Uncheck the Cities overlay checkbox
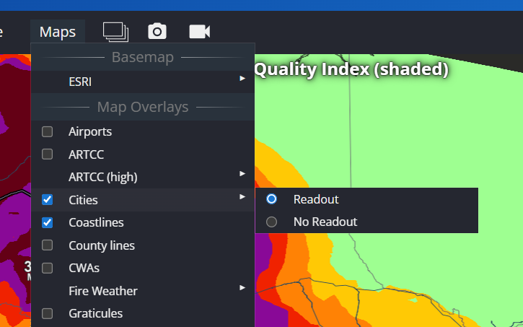 pos(47,199)
